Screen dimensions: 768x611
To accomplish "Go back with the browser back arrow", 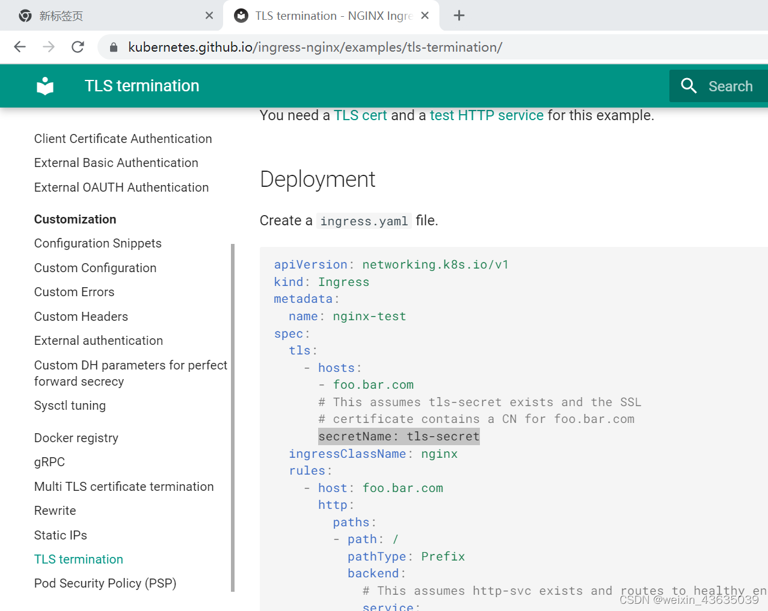I will point(20,47).
